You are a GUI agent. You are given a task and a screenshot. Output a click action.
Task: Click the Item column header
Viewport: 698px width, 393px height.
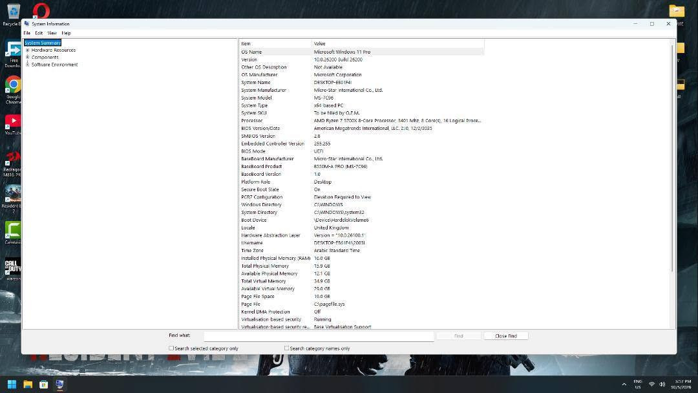tap(275, 43)
